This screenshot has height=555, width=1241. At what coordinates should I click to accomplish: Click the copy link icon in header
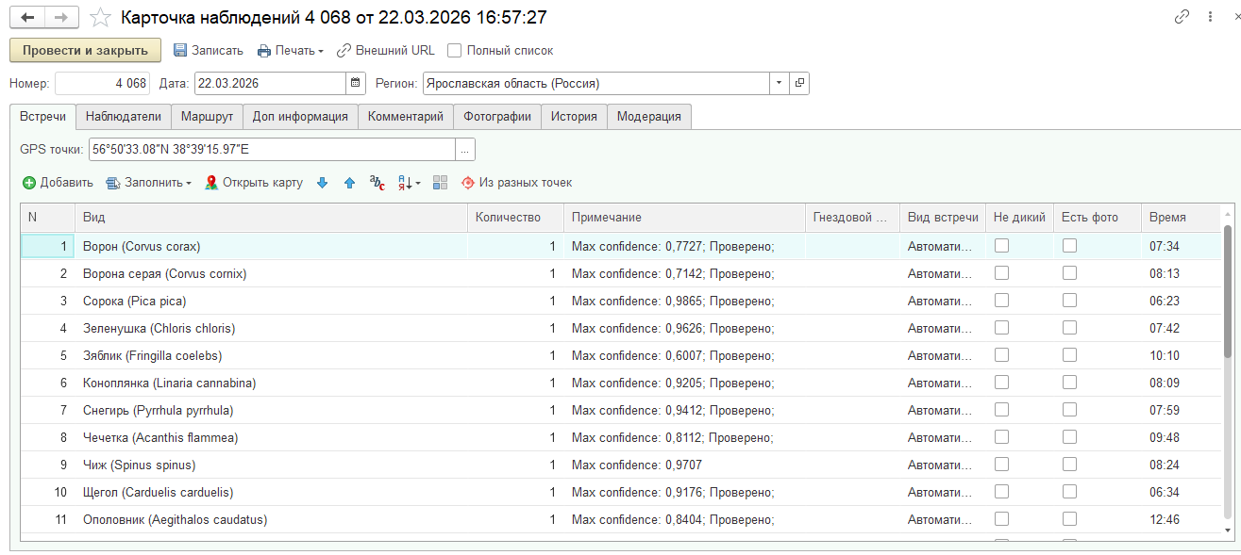pos(1182,17)
